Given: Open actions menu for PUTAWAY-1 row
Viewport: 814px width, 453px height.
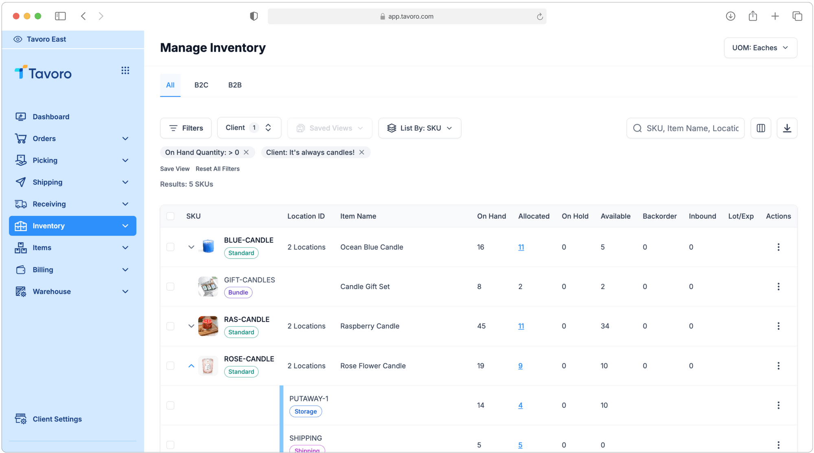Looking at the screenshot, I should [778, 405].
